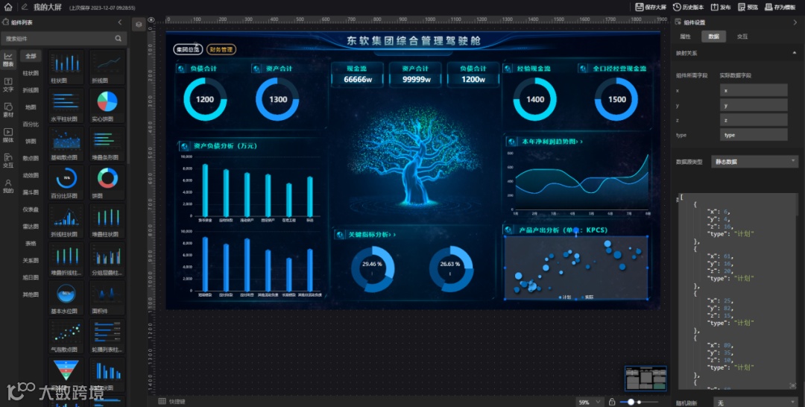Click the canvas minimap thumbnail

645,378
